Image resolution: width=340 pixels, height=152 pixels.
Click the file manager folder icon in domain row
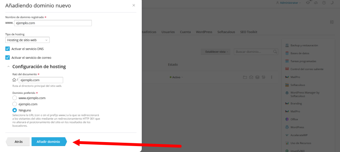tap(245, 77)
